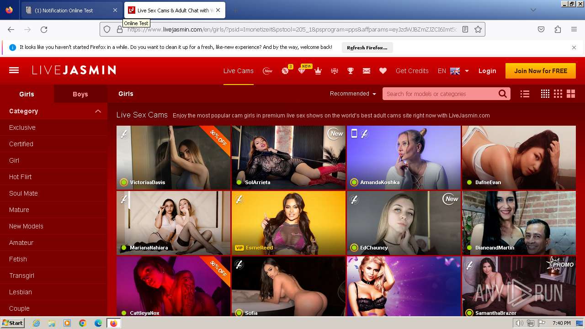Select the Girls tab in sidebar
Viewport: 585px width, 329px height.
pos(27,94)
